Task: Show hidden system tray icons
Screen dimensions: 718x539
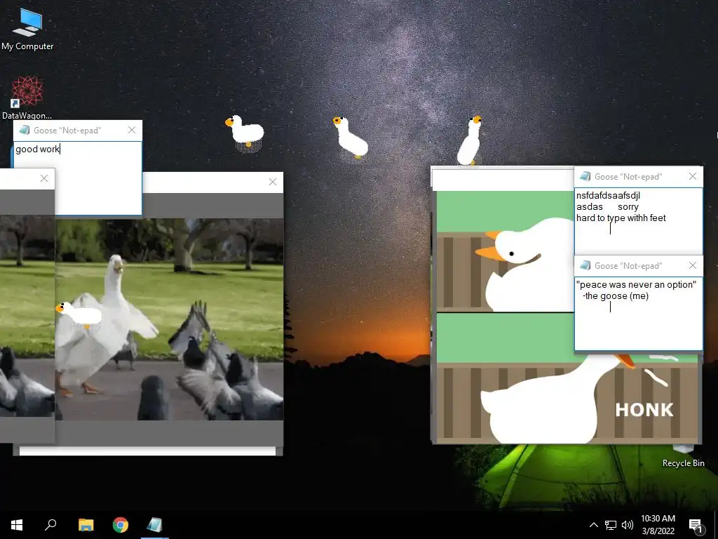Action: tap(593, 525)
